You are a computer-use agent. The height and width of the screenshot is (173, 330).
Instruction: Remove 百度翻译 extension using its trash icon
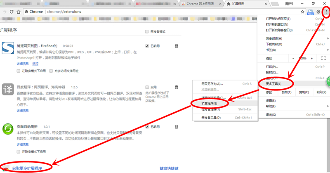pos(177,87)
